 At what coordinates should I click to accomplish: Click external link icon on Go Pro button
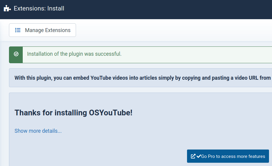pyautogui.click(x=193, y=156)
